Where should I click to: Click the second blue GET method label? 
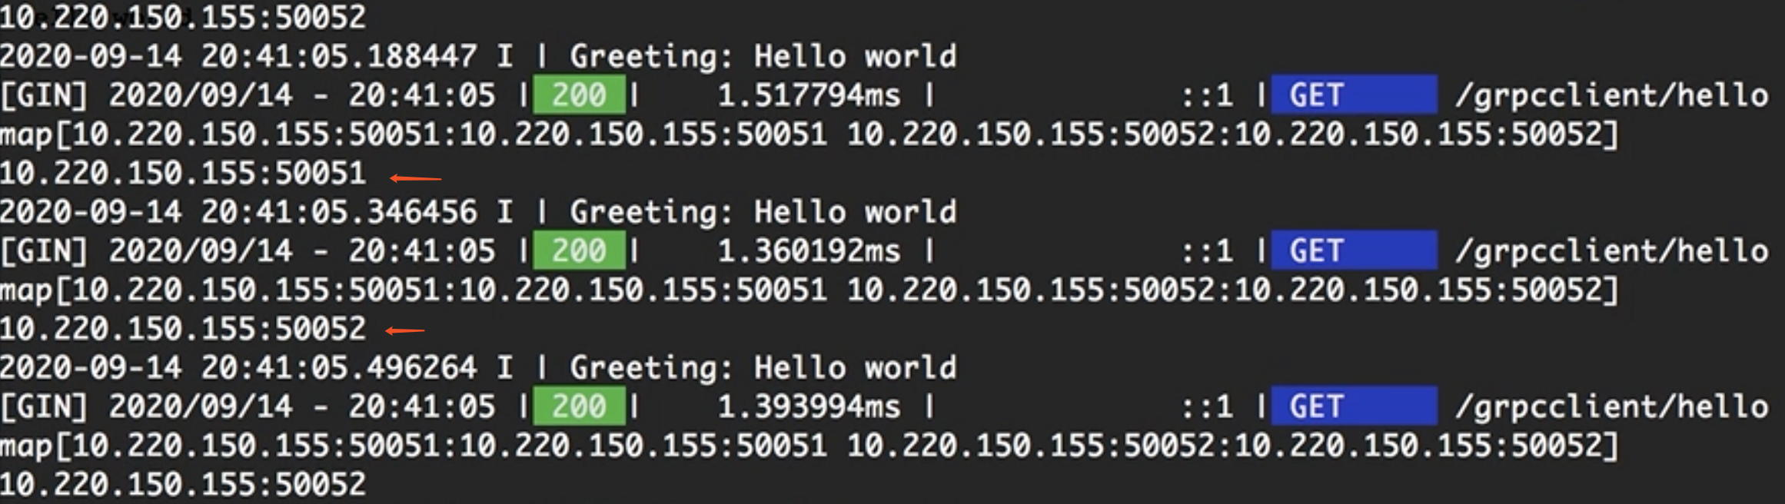tap(1354, 250)
